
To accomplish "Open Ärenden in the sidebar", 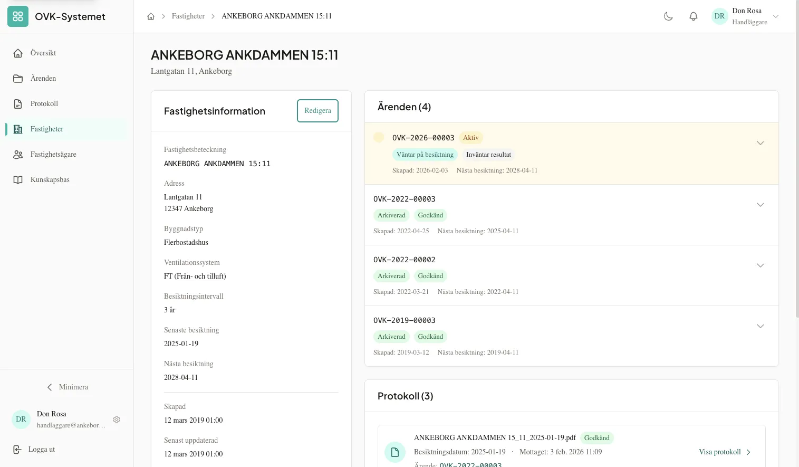I will (43, 79).
